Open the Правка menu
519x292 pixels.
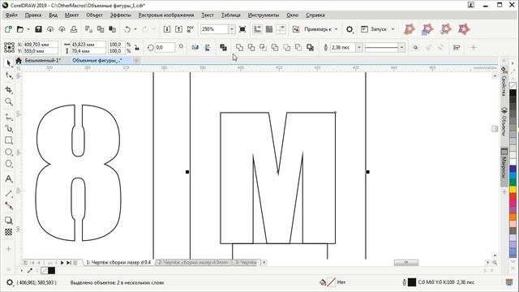coord(33,15)
